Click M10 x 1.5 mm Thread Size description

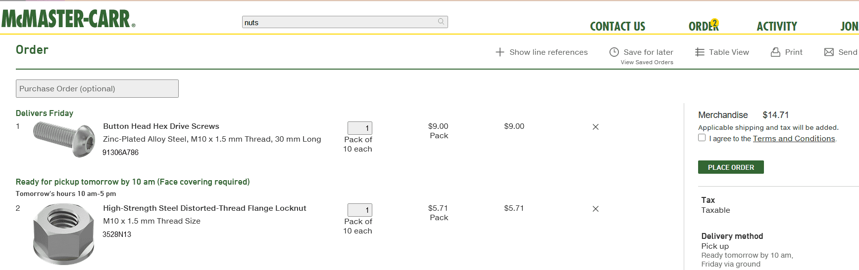click(152, 221)
